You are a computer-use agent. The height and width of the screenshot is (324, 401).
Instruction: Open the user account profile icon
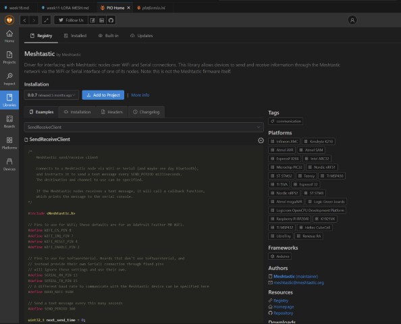[352, 20]
